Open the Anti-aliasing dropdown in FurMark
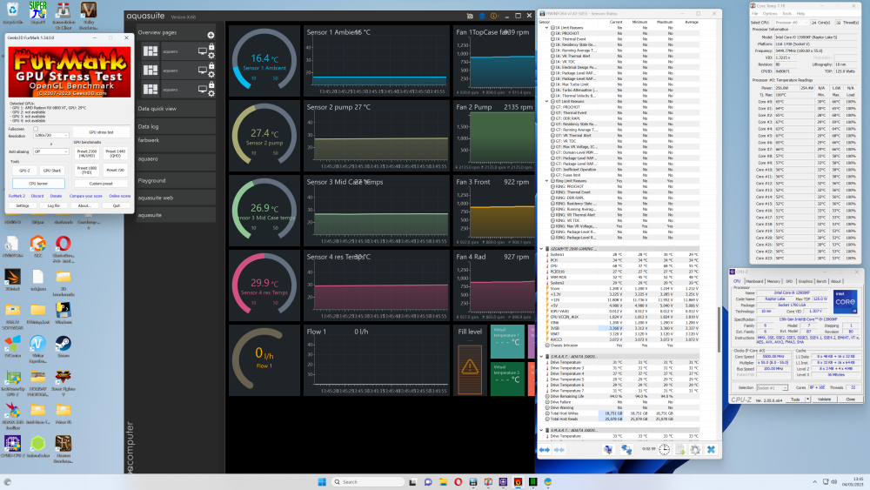 (50, 151)
